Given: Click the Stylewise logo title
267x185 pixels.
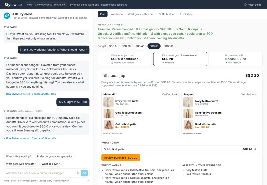Looking at the screenshot, I should click(x=13, y=5).
